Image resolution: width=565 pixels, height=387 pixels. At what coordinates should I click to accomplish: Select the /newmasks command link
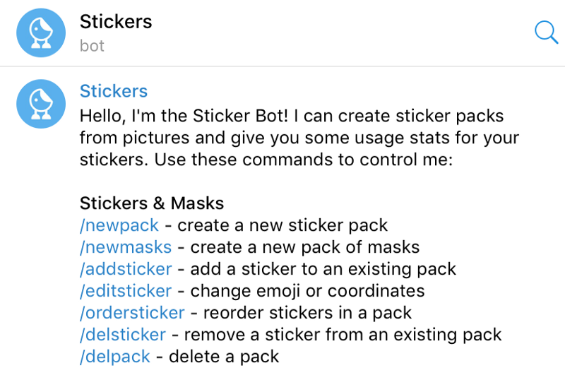(x=126, y=248)
